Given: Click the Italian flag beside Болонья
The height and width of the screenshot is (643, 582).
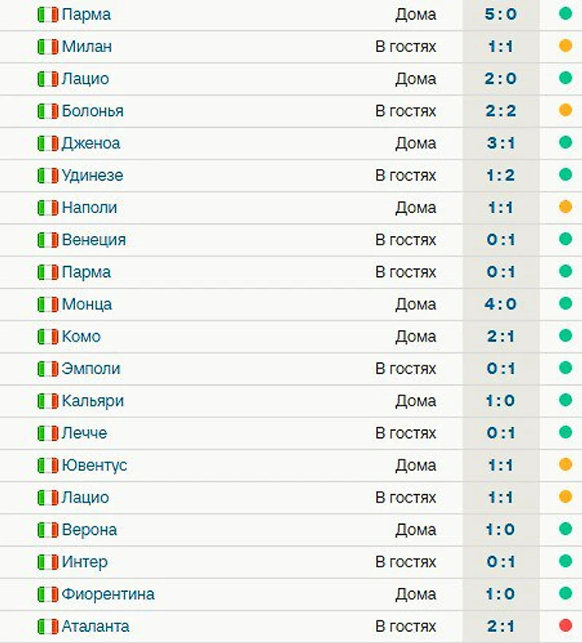Looking at the screenshot, I should pyautogui.click(x=48, y=111).
